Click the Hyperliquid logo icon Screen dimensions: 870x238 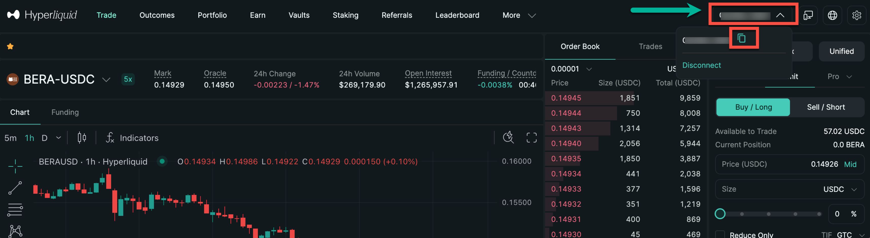13,15
